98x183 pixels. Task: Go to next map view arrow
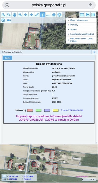(x=31, y=15)
